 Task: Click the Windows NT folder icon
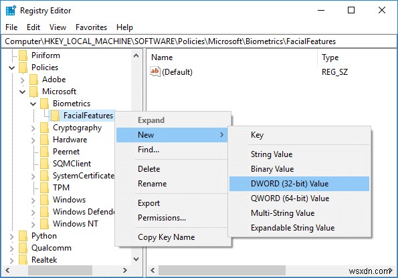coord(44,224)
